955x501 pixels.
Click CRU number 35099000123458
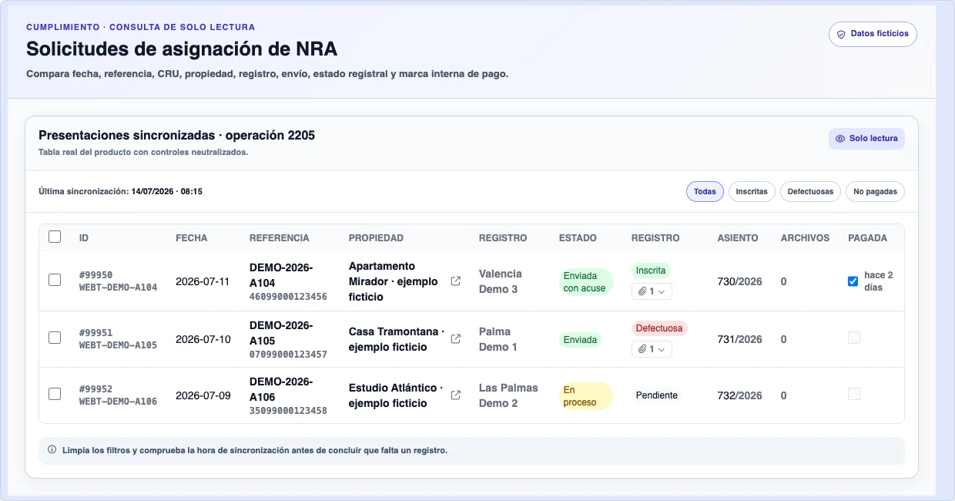click(x=288, y=411)
